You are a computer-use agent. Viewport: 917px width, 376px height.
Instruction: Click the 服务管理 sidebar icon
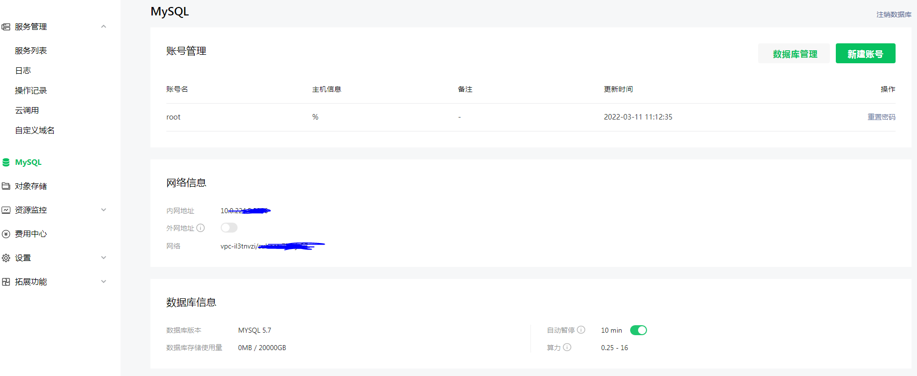(x=6, y=27)
